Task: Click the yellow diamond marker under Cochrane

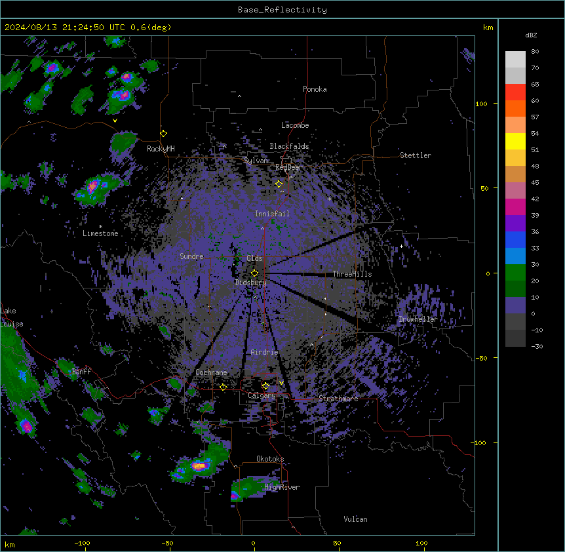Action: pos(223,387)
